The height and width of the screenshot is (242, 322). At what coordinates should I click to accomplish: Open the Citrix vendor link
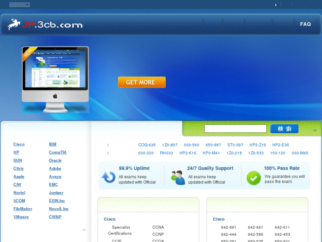point(19,168)
